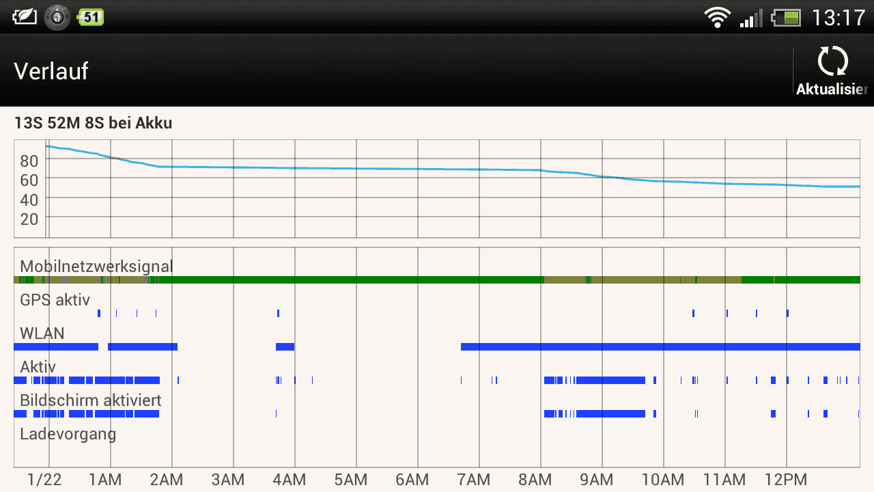Tap the 6AM time axis label

coord(412,480)
